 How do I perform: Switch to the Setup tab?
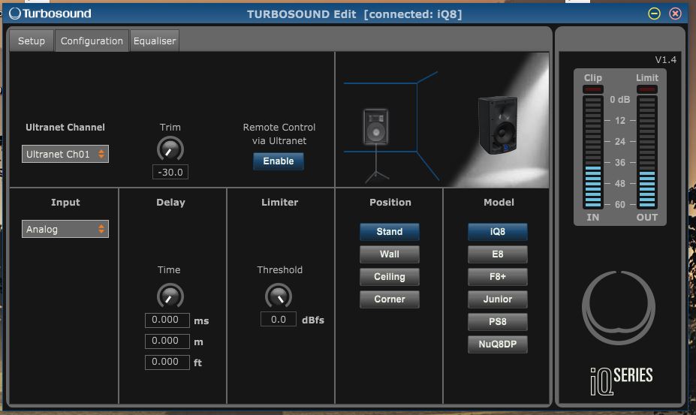[x=32, y=41]
